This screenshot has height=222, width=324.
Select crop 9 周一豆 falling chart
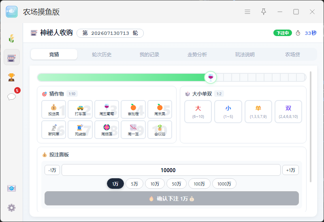[133, 130]
